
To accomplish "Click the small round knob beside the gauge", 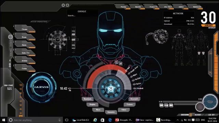I will (x=200, y=107).
